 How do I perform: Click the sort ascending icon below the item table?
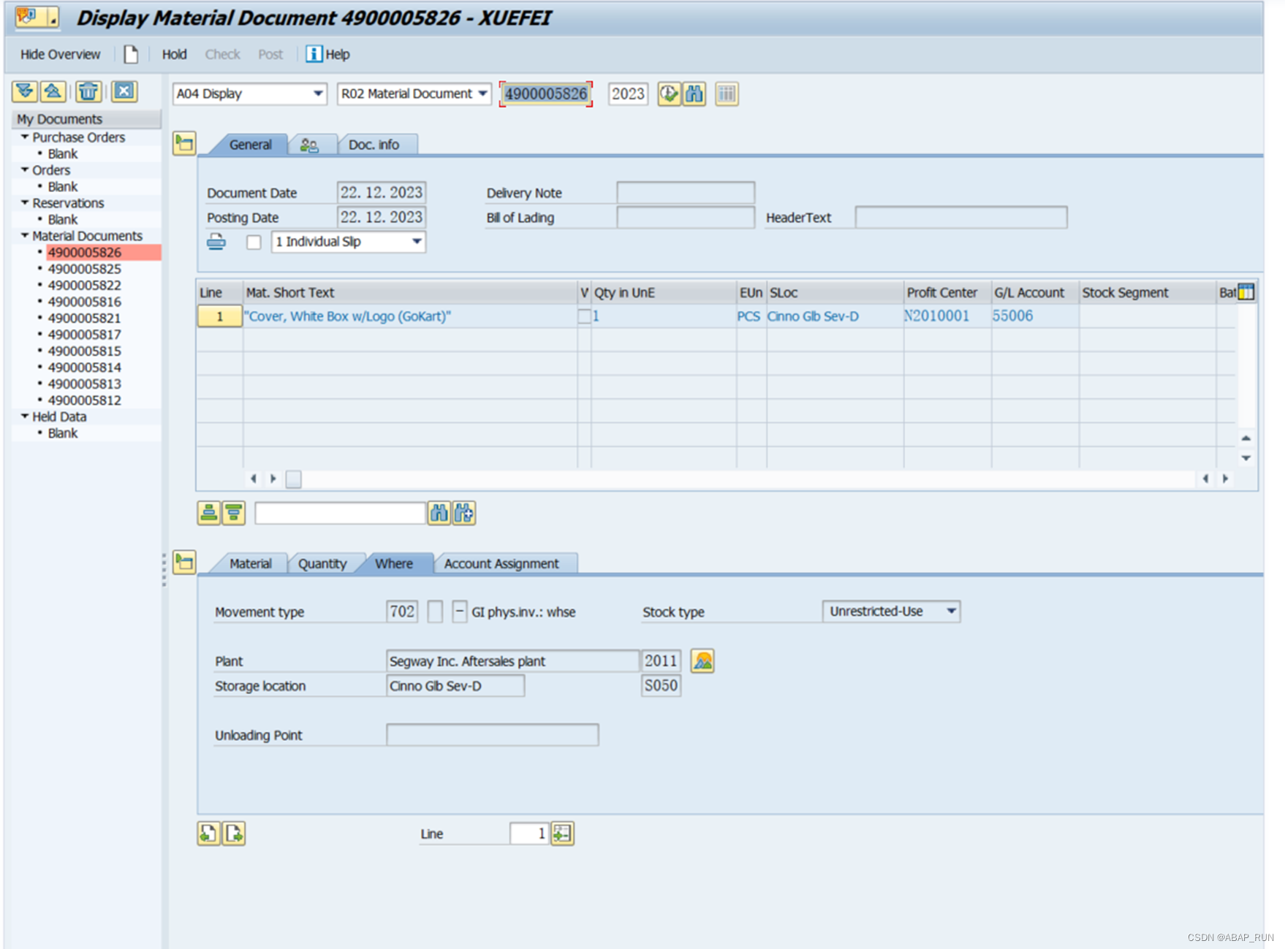(x=208, y=512)
